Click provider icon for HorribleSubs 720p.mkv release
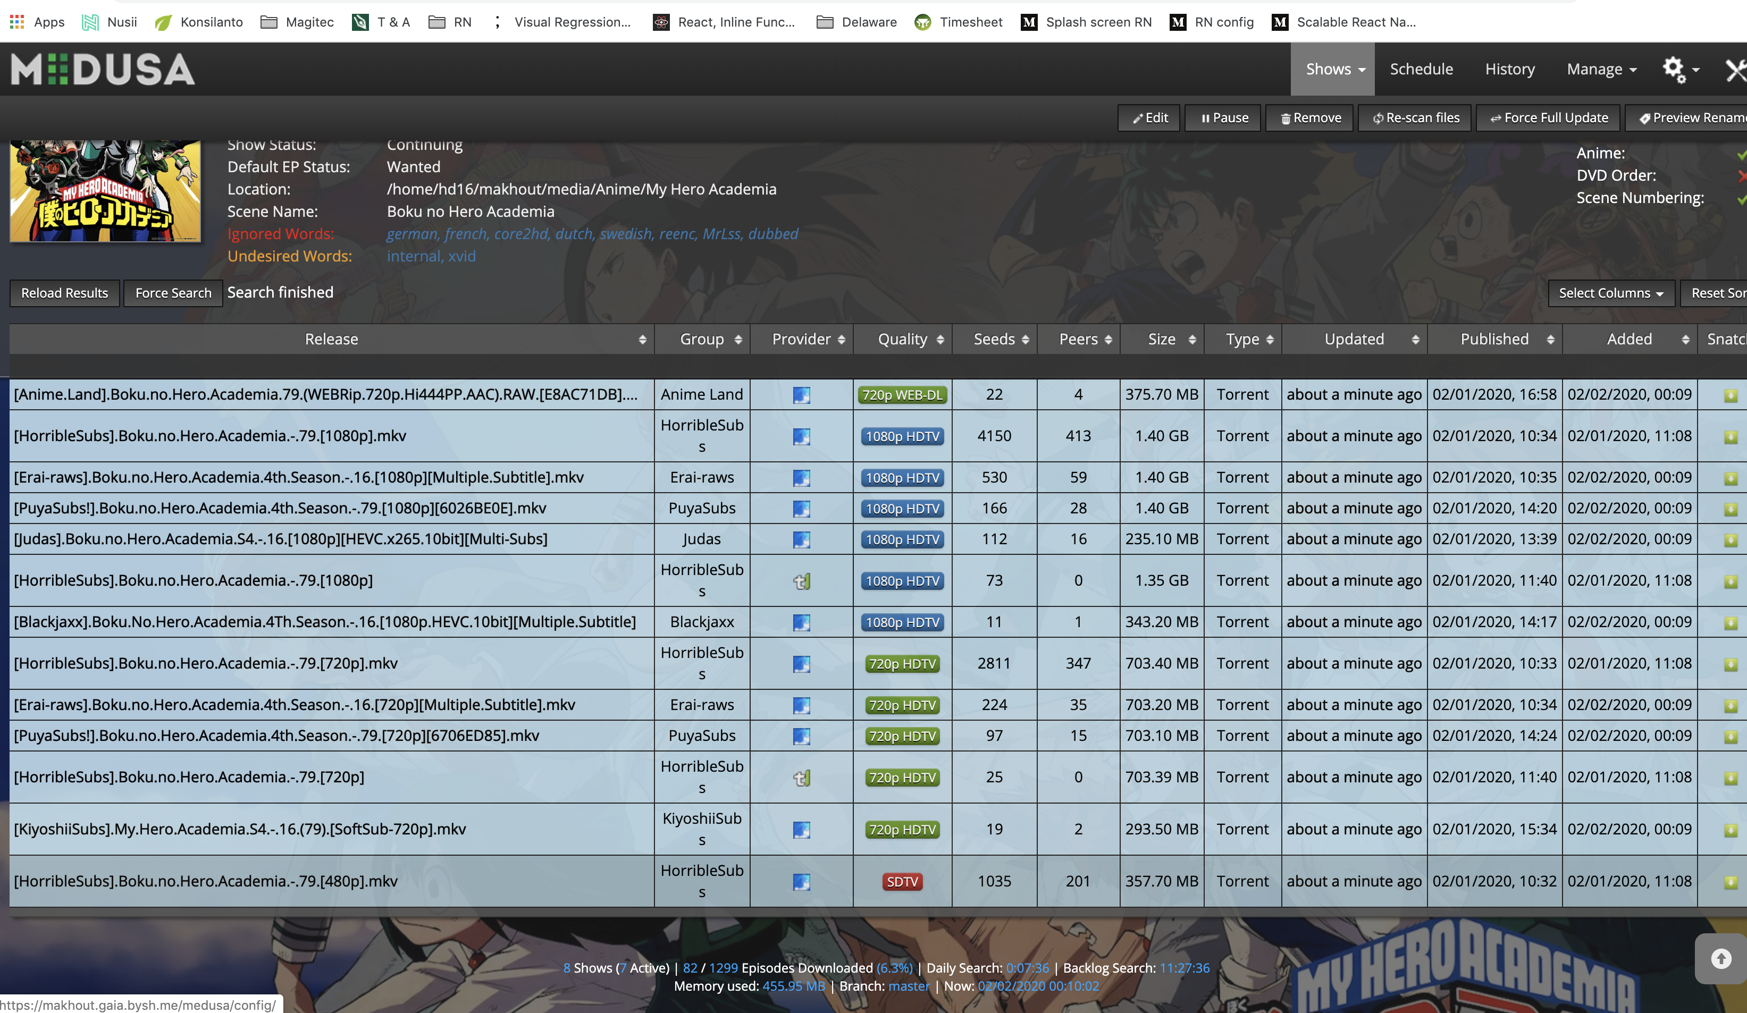 (x=801, y=664)
